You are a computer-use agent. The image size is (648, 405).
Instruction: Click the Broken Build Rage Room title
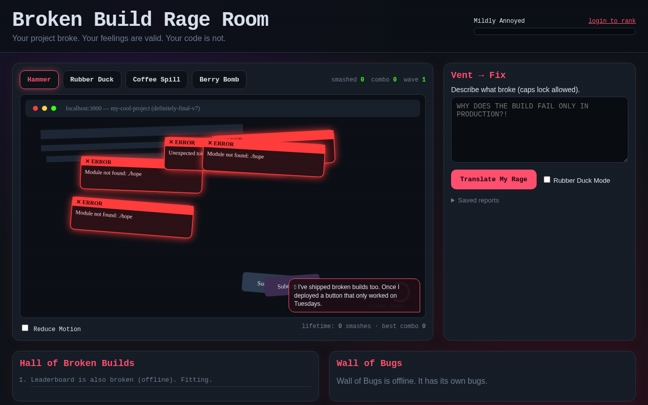pyautogui.click(x=140, y=20)
